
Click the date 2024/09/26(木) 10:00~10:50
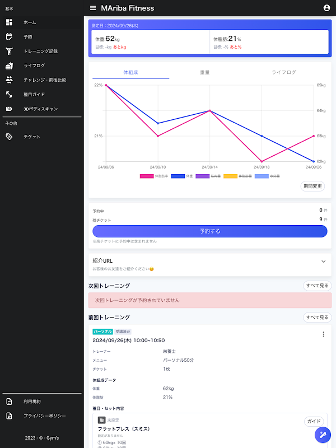[x=129, y=340]
